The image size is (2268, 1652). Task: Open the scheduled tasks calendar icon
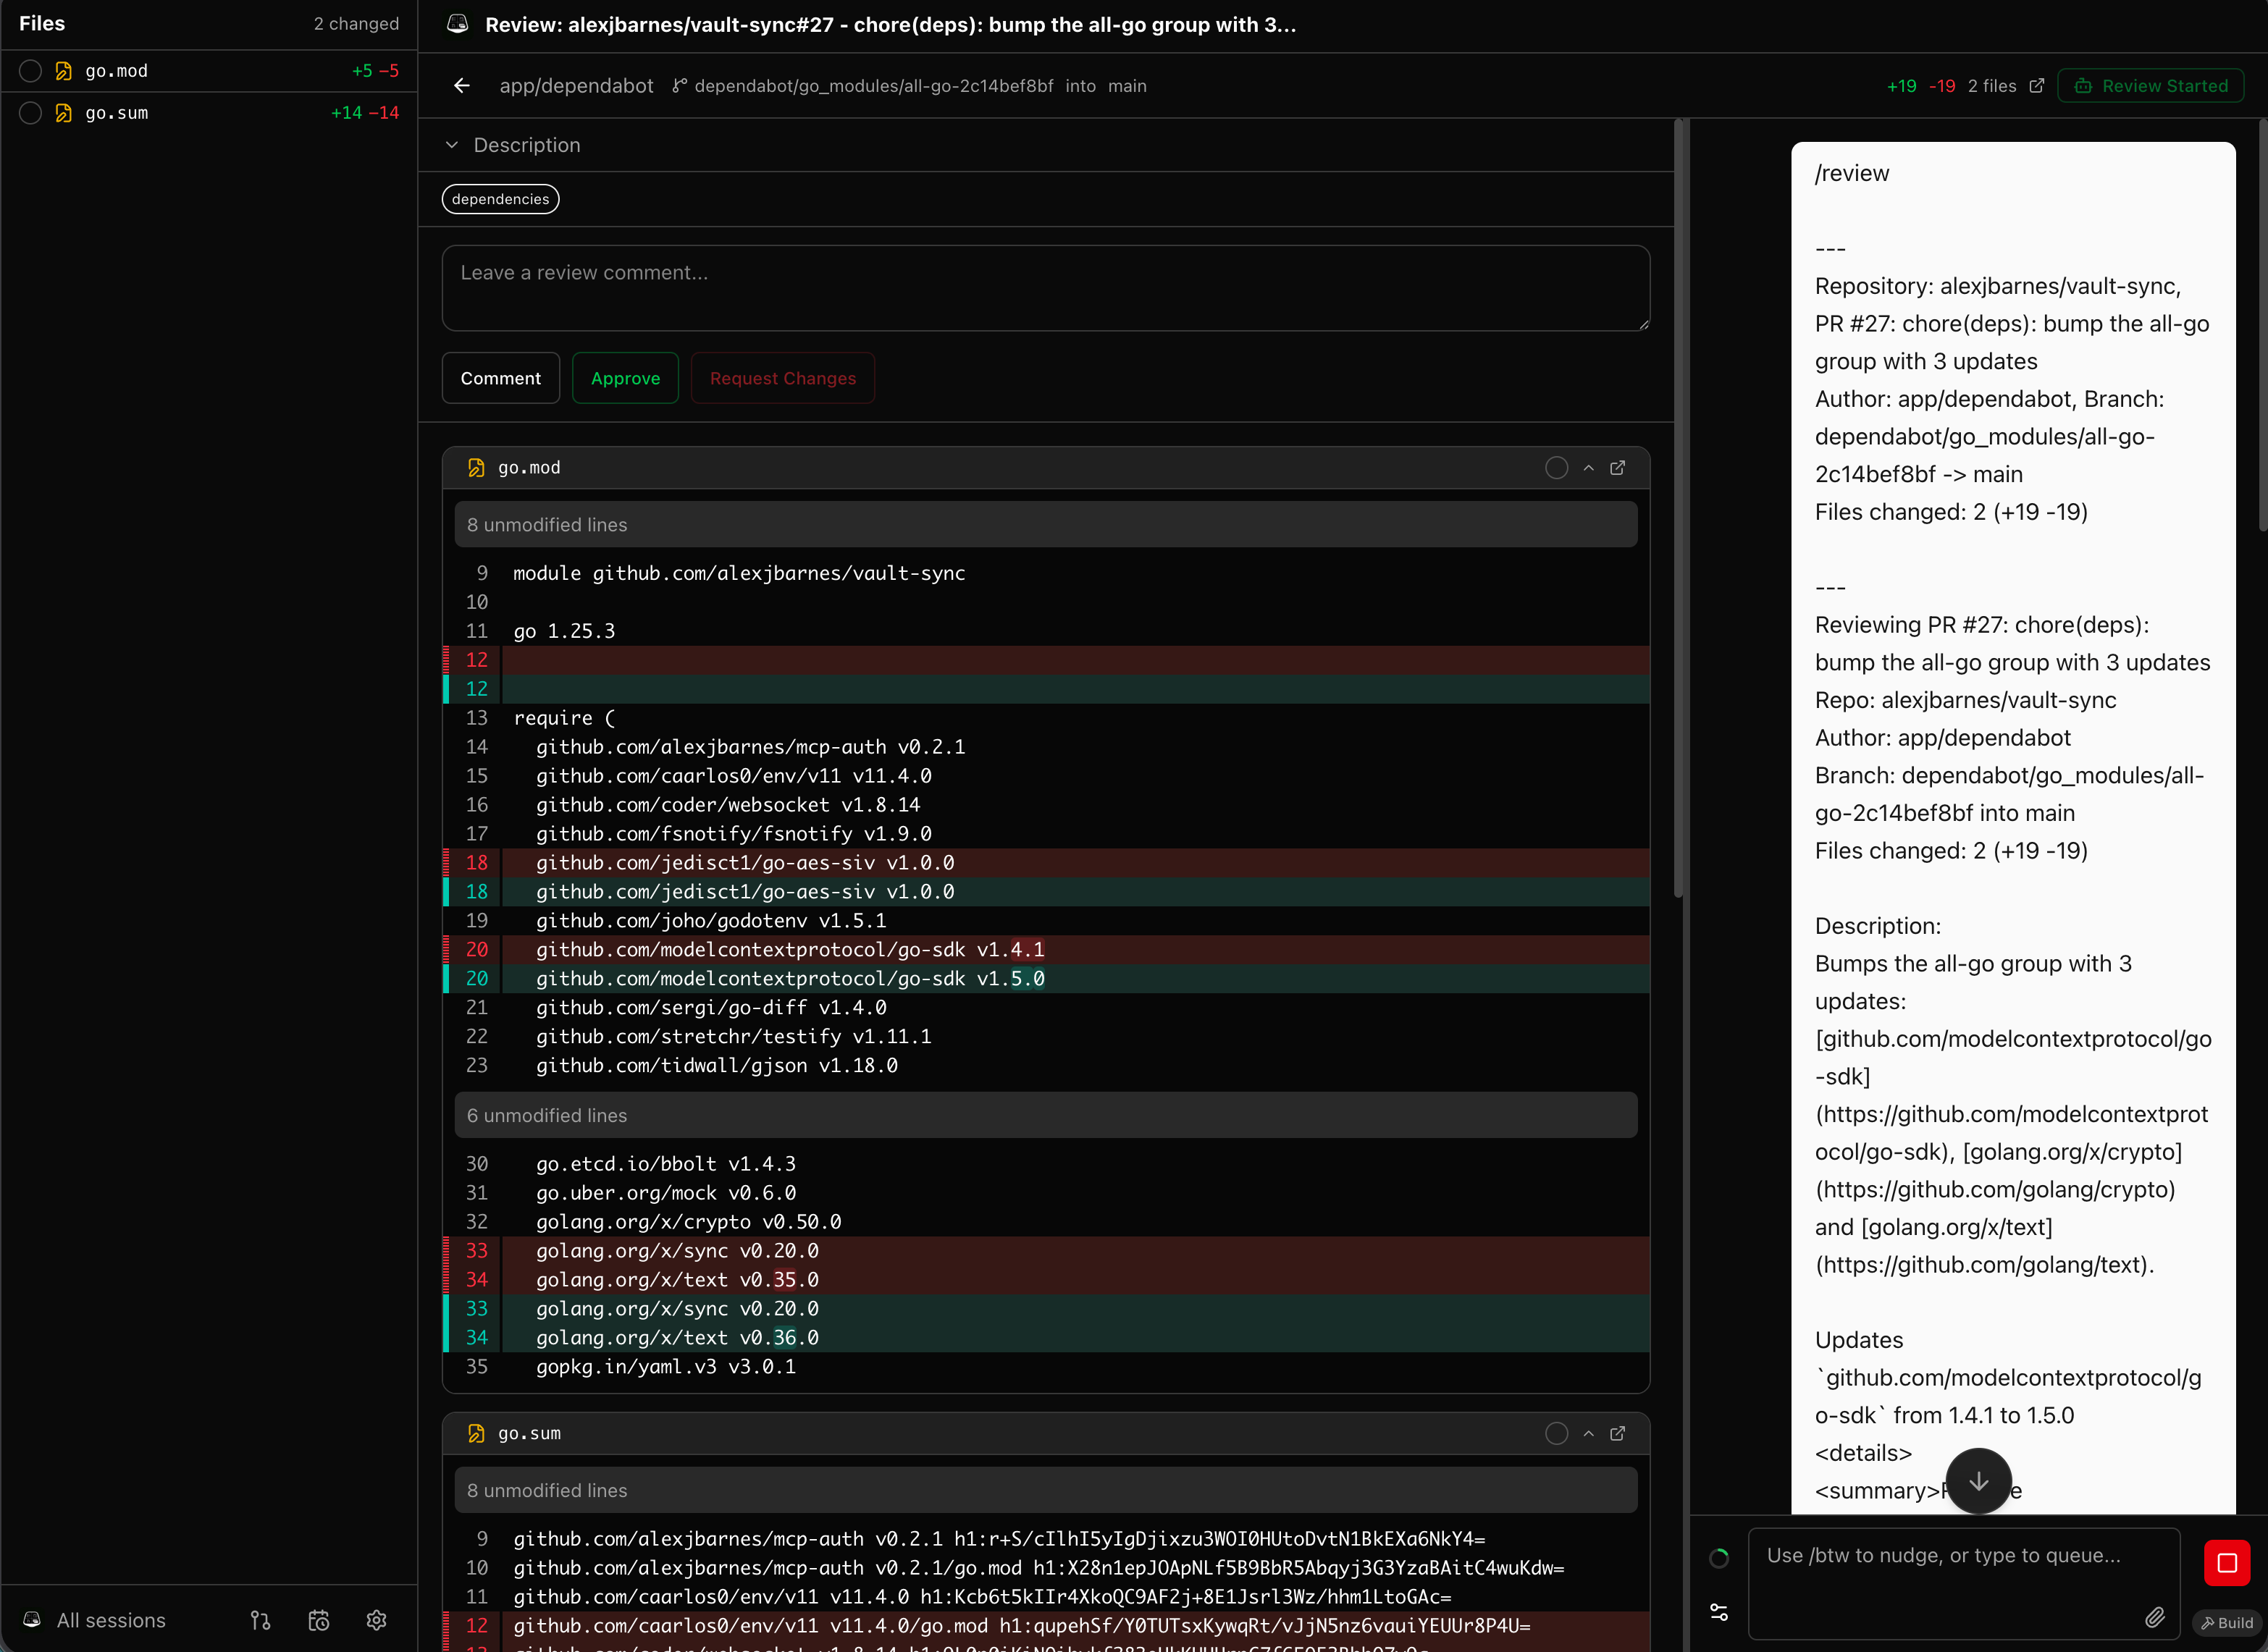(318, 1620)
